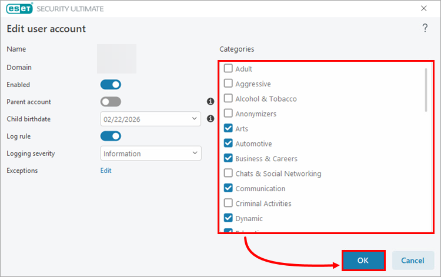441x277 pixels.
Task: Check the Aggressive category checkbox
Action: click(x=228, y=84)
